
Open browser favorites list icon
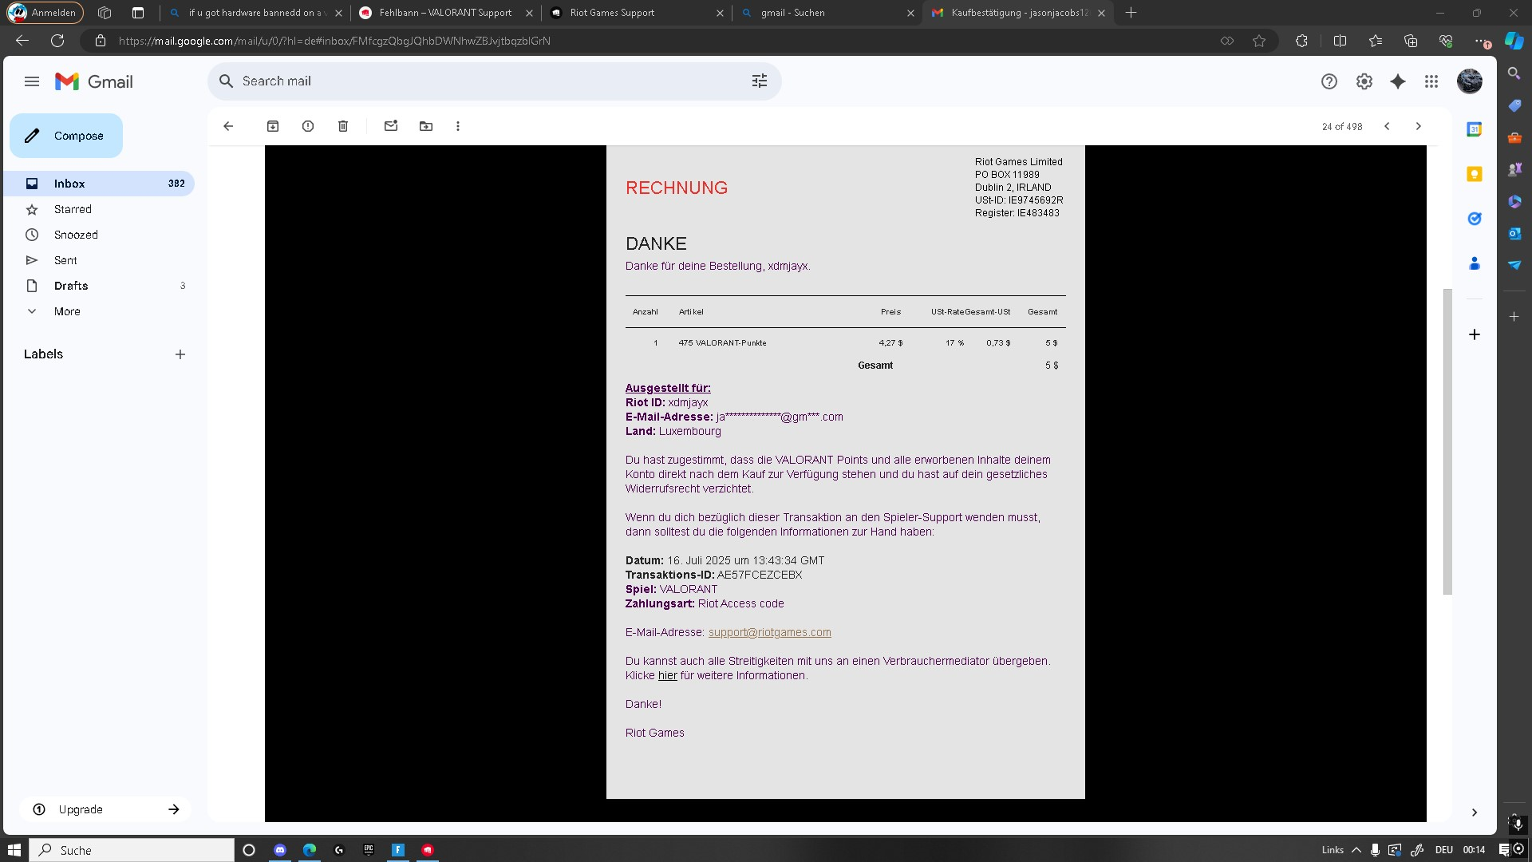(x=1376, y=41)
